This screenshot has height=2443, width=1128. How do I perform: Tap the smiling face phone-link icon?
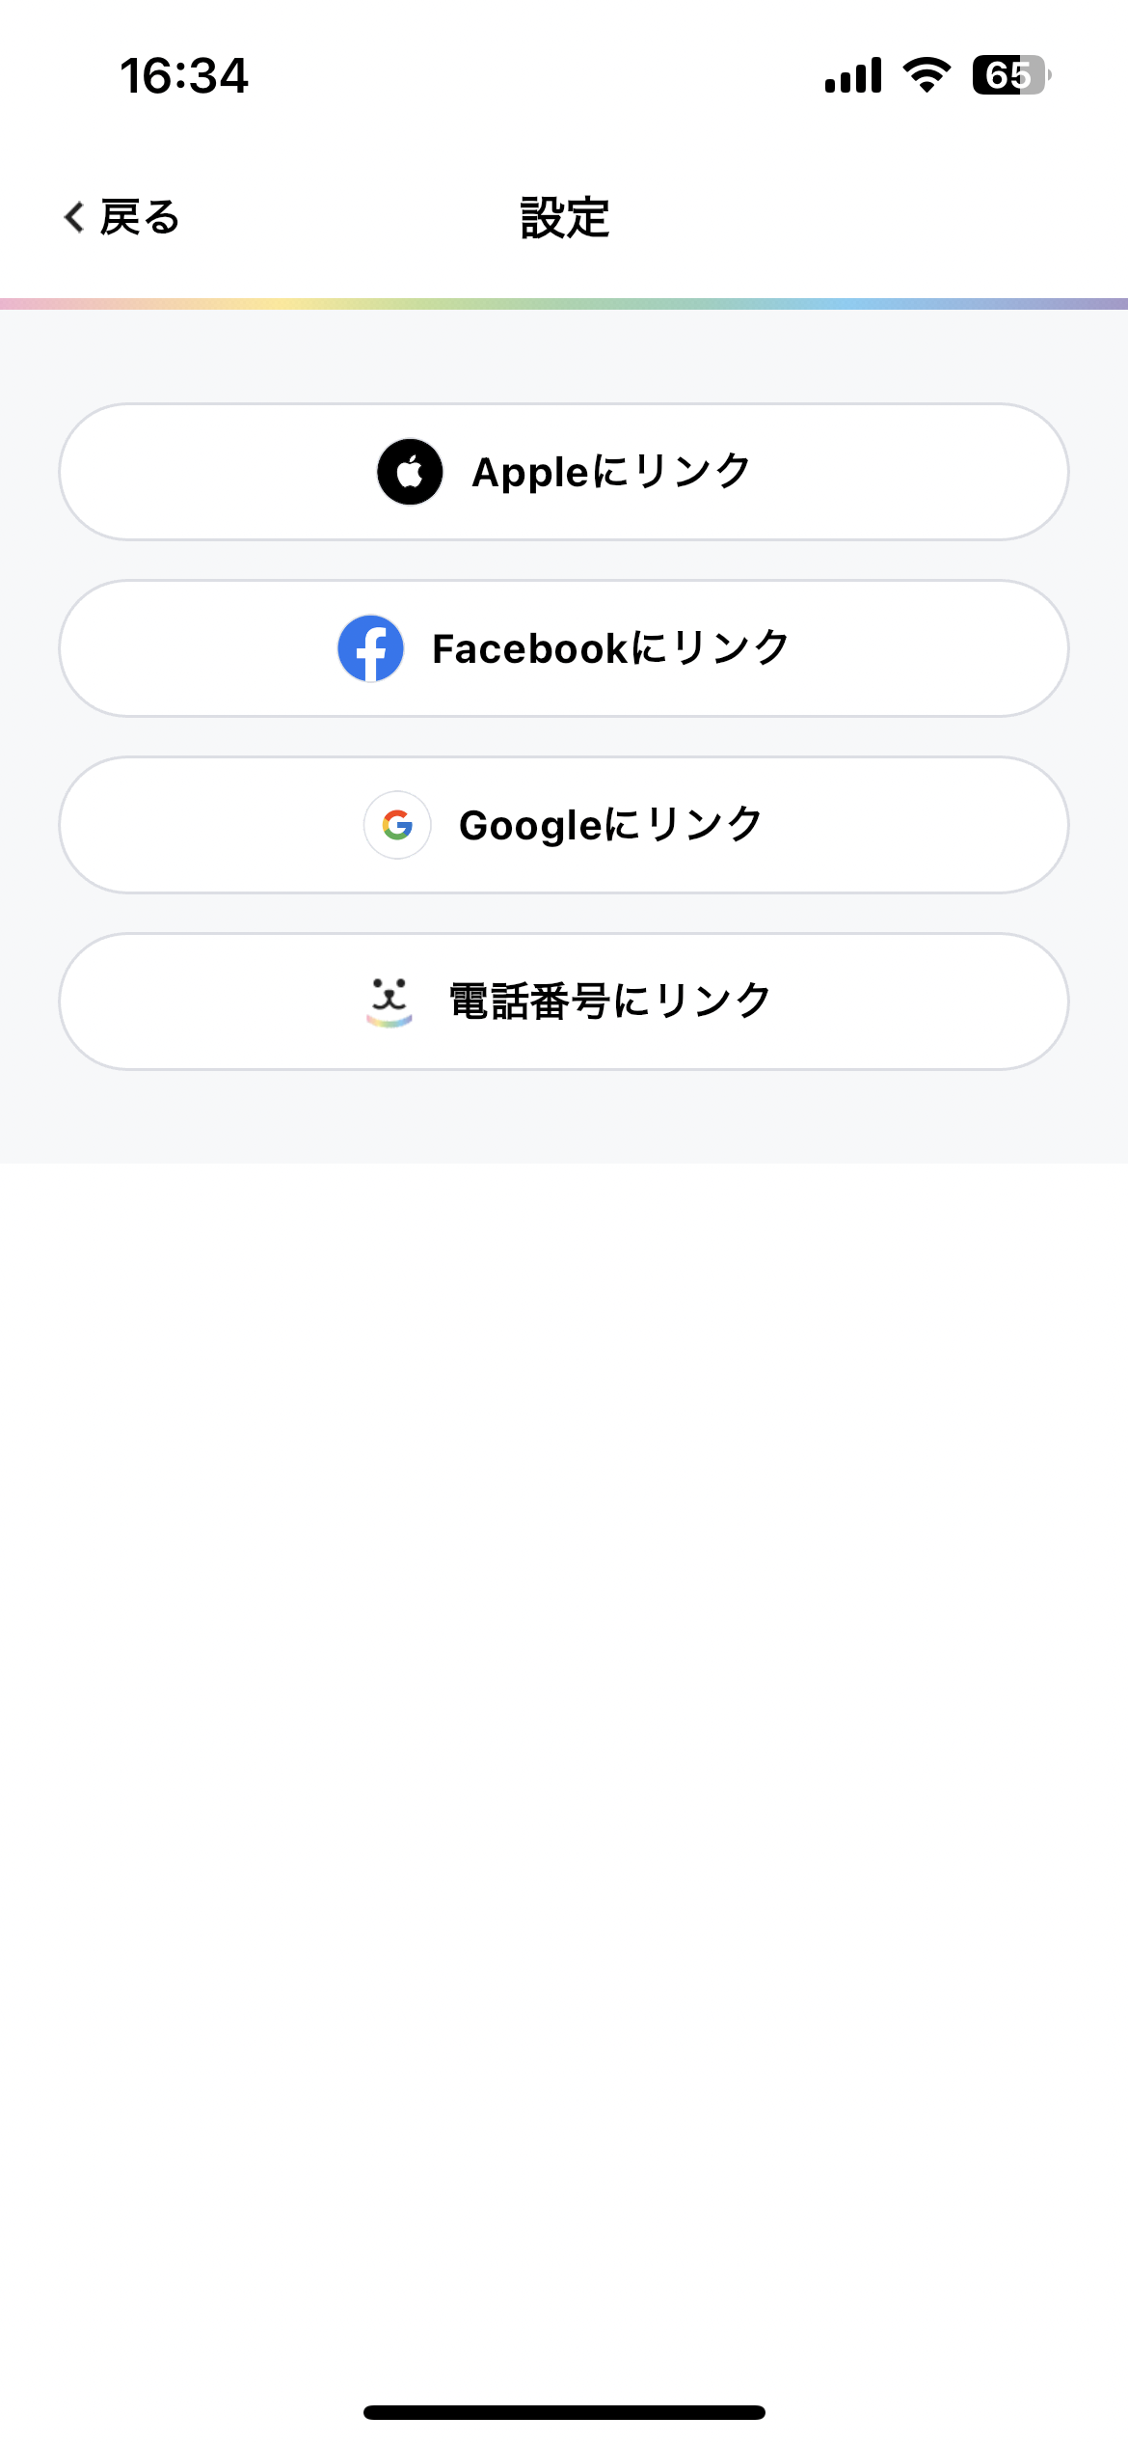click(389, 1002)
